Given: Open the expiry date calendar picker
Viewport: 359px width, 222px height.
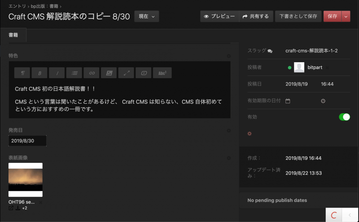Looking at the screenshot, I should [288, 101].
